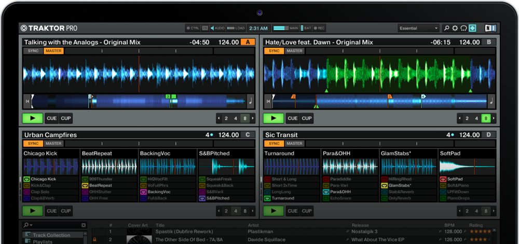Decrease loop size arrow on Deck A

tap(219, 118)
